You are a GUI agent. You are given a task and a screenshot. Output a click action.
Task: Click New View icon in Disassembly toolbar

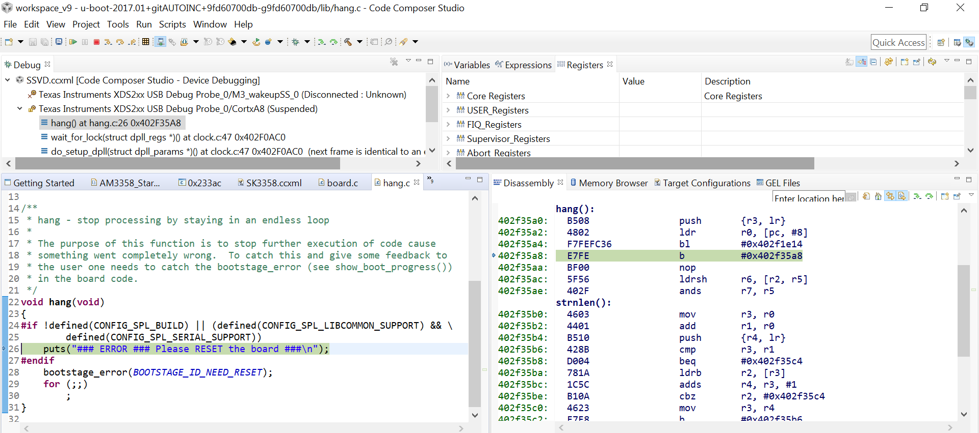point(945,196)
